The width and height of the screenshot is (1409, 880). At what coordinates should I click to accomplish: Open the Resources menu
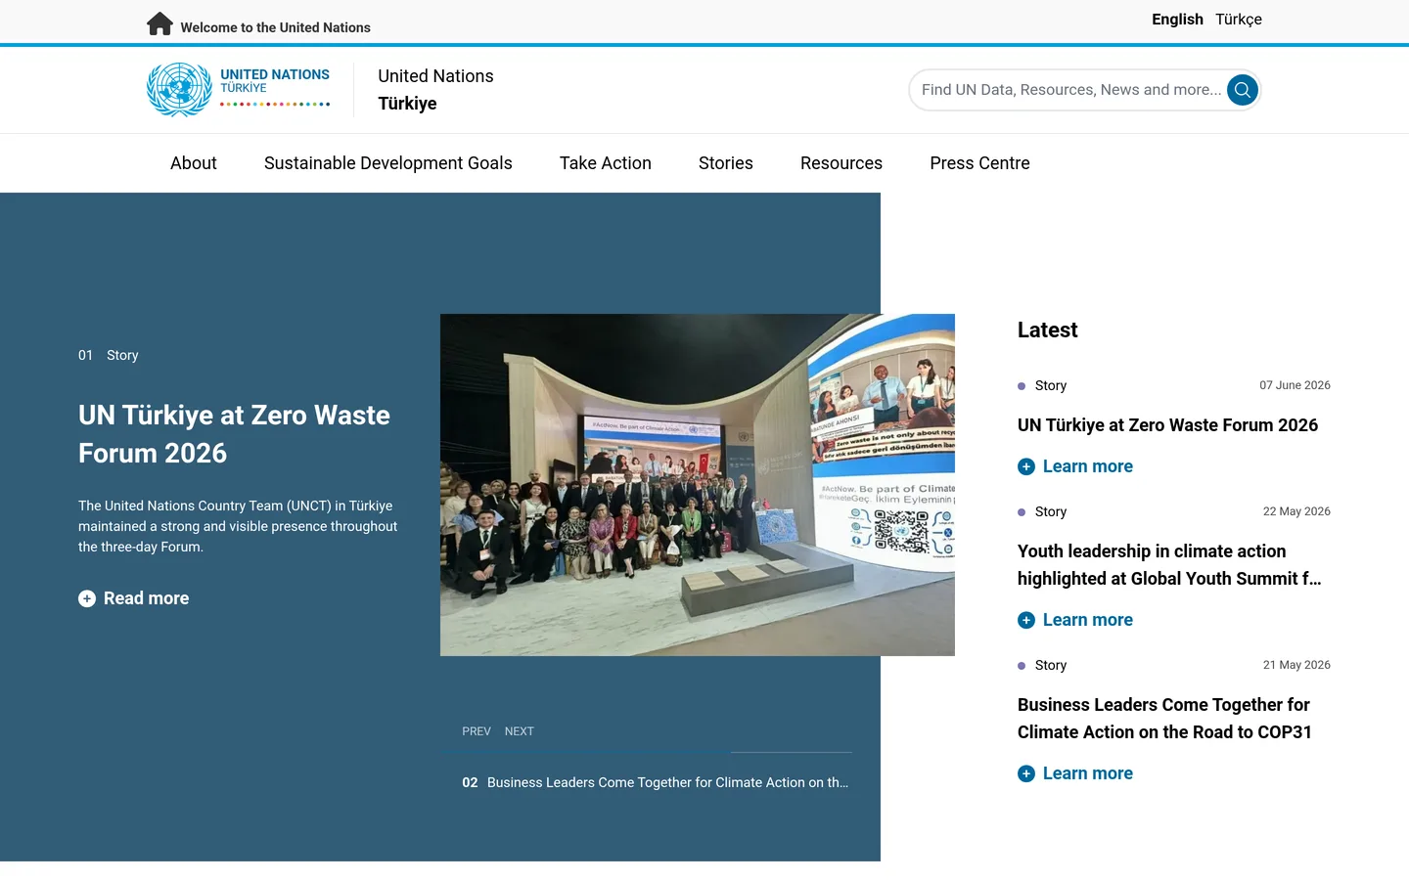click(x=841, y=163)
